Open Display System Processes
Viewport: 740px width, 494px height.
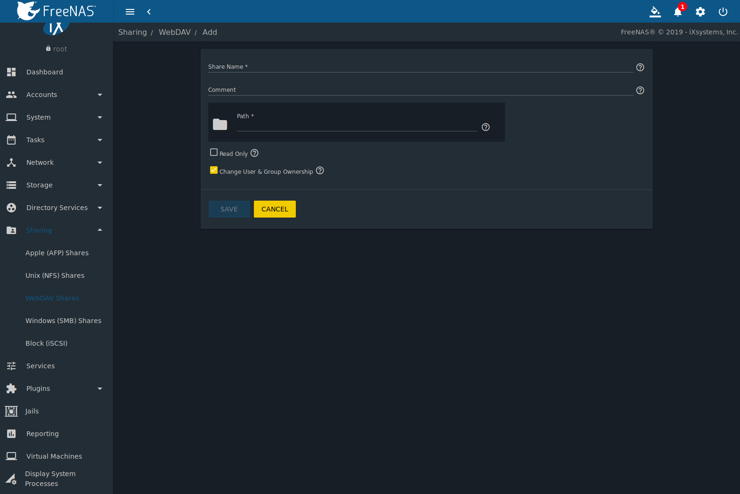pos(50,478)
